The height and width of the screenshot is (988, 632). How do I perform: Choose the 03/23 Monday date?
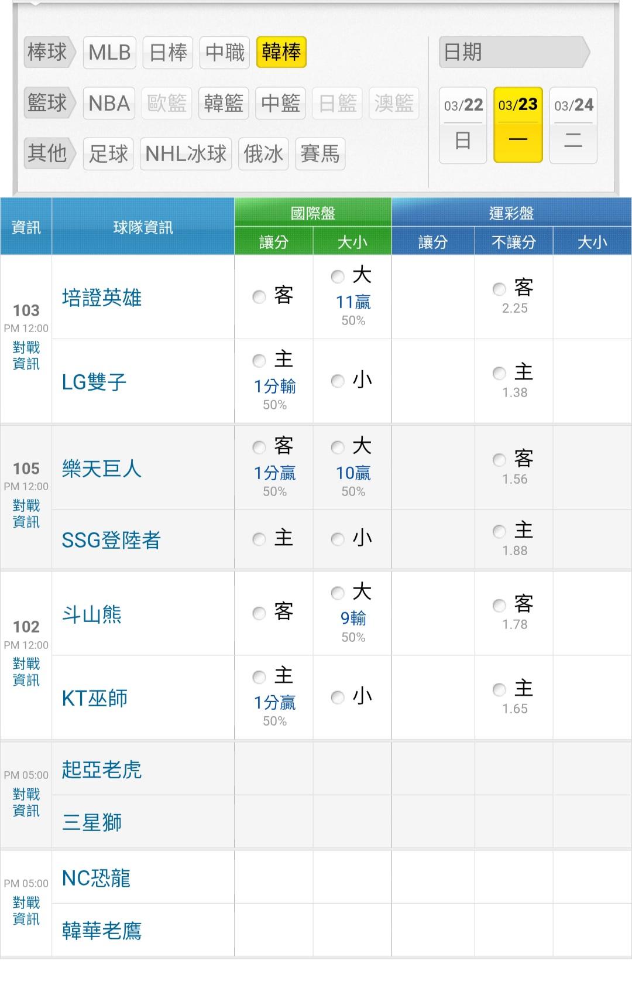518,125
